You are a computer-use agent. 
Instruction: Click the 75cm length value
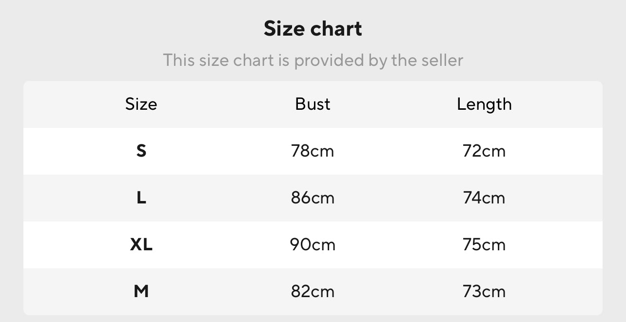[x=484, y=244]
